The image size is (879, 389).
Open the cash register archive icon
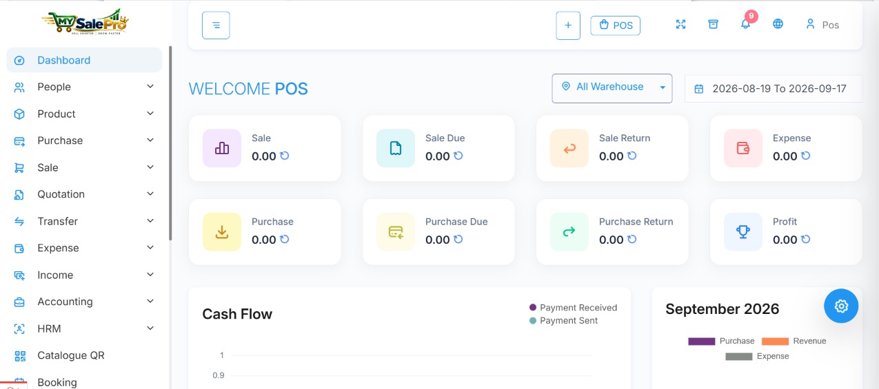(x=713, y=24)
